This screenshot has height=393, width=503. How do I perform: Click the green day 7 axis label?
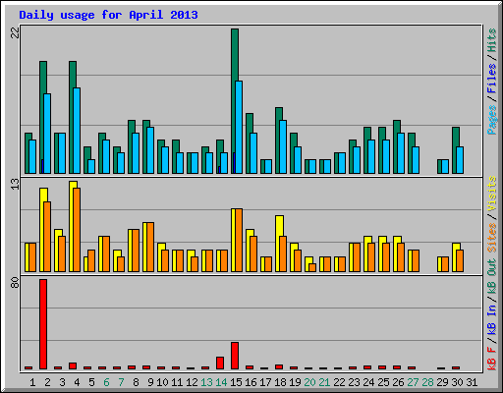coord(121,382)
